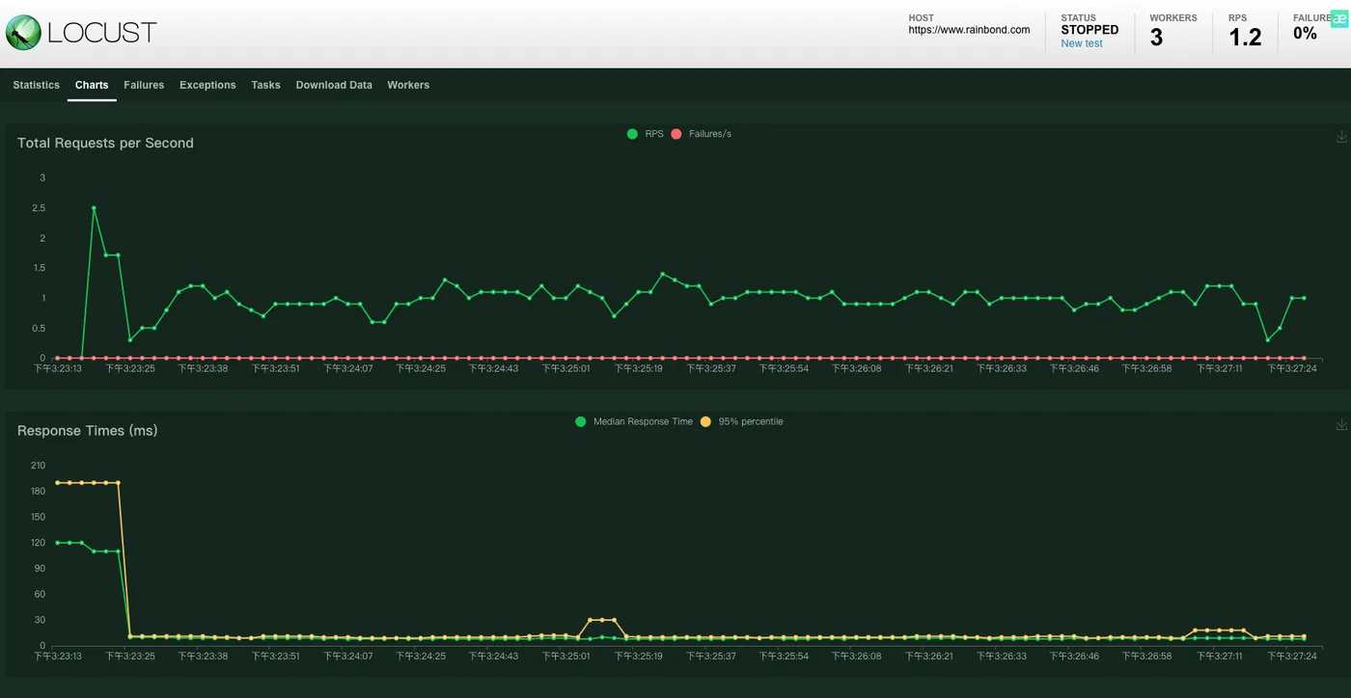The width and height of the screenshot is (1351, 698).
Task: Click the last RPS data point at 3:27:24
Action: coord(1304,298)
